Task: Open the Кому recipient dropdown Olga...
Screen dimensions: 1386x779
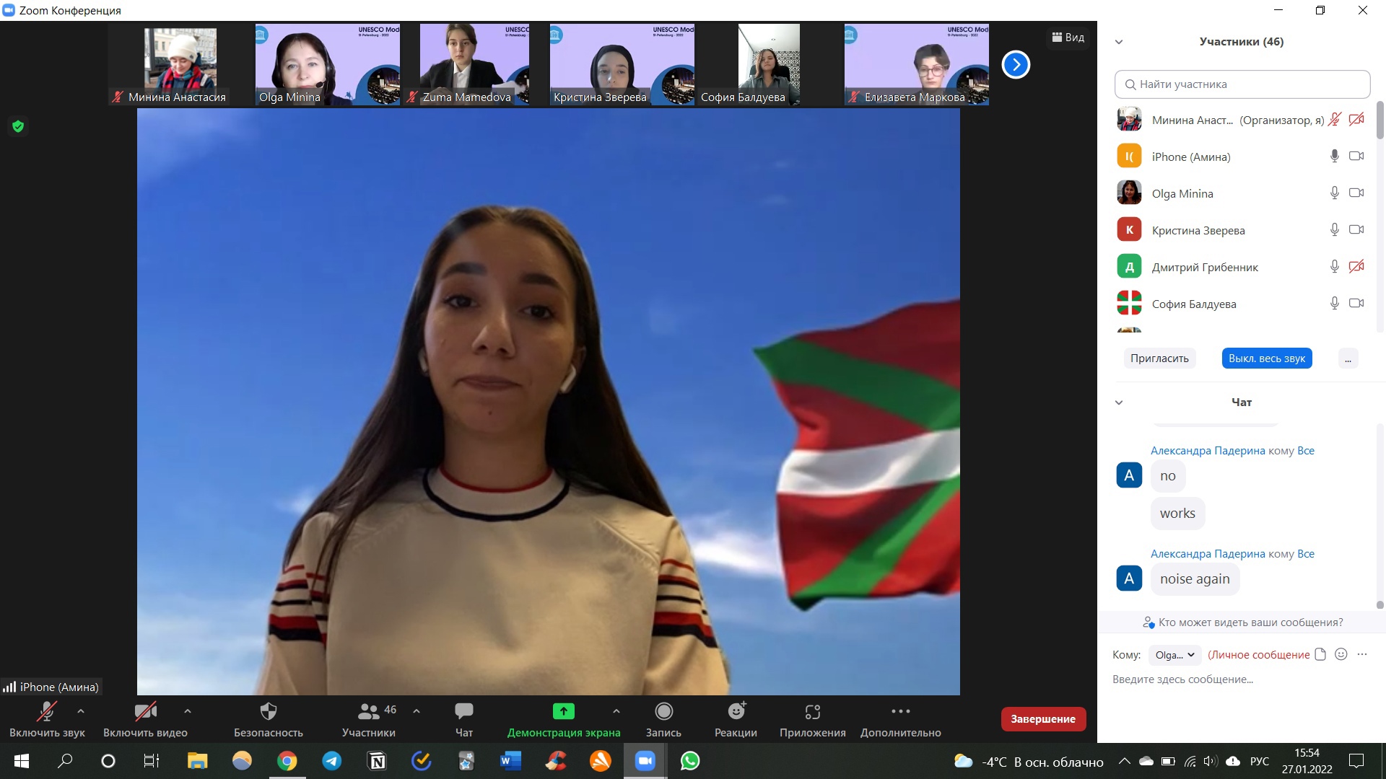Action: coord(1174,655)
